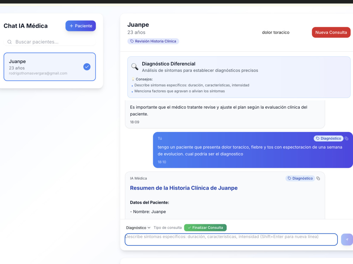Click the 'Tipo de consulta' label

point(167,228)
